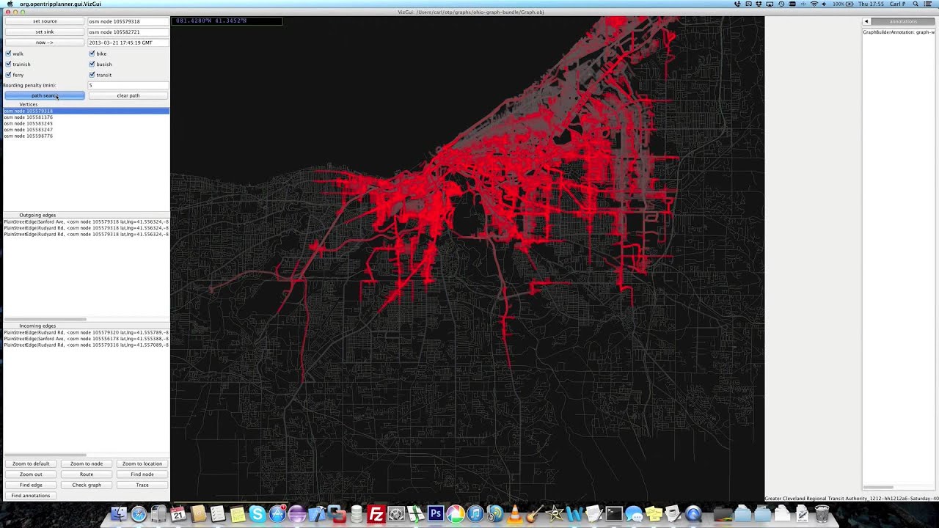This screenshot has height=528, width=939.
Task: Toggle the busish checkbox
Action: [92, 64]
